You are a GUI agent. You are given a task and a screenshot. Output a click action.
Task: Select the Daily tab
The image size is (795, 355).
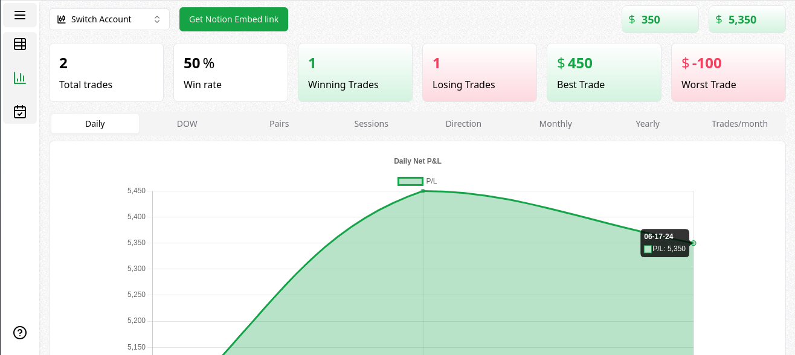(95, 124)
